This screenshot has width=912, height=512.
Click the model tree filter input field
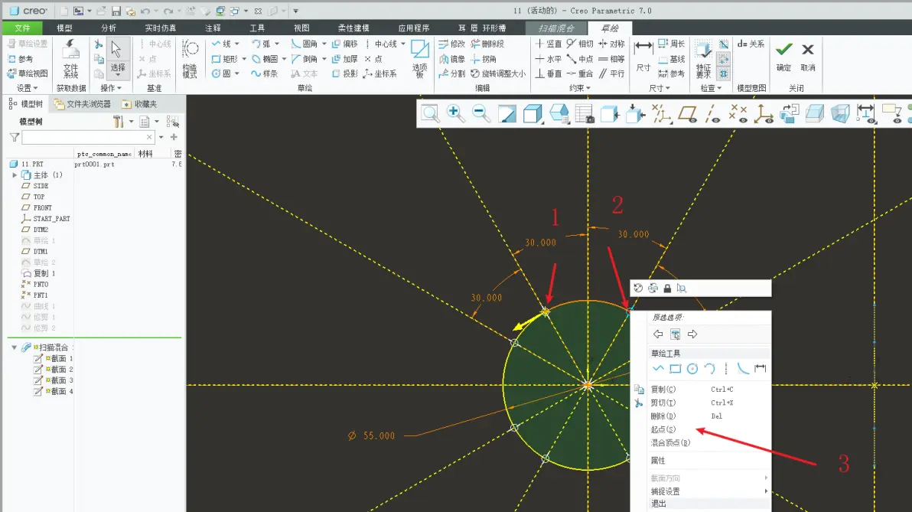click(x=88, y=137)
